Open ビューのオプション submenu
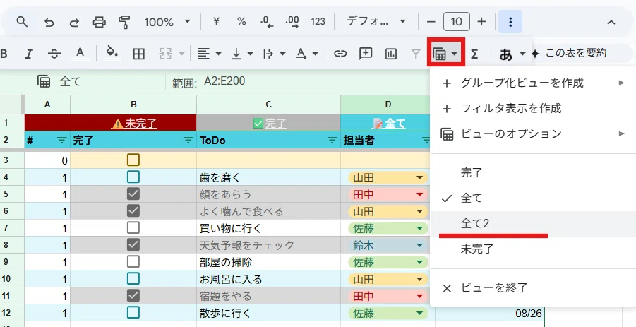 [x=533, y=133]
